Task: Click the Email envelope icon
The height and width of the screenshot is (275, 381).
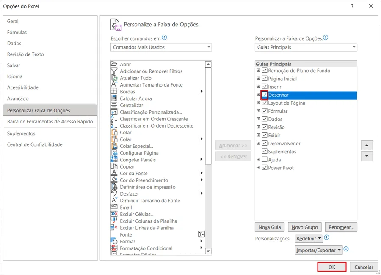Action: click(114, 207)
